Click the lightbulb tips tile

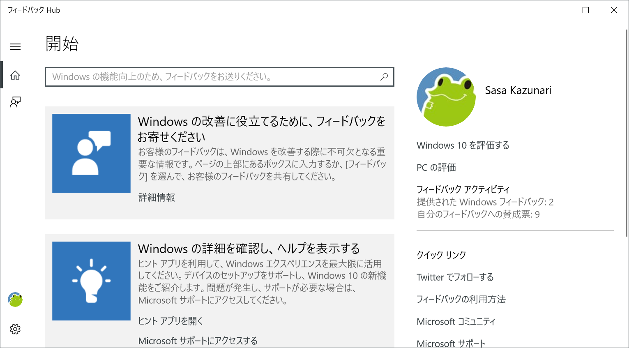point(91,281)
